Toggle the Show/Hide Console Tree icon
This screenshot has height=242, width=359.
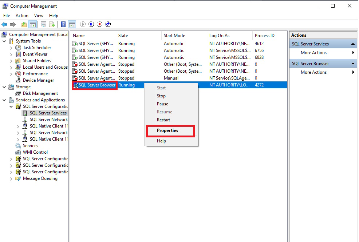point(33,24)
